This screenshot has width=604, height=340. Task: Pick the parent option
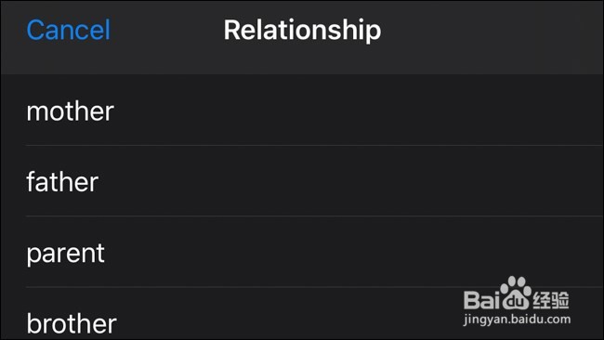302,252
